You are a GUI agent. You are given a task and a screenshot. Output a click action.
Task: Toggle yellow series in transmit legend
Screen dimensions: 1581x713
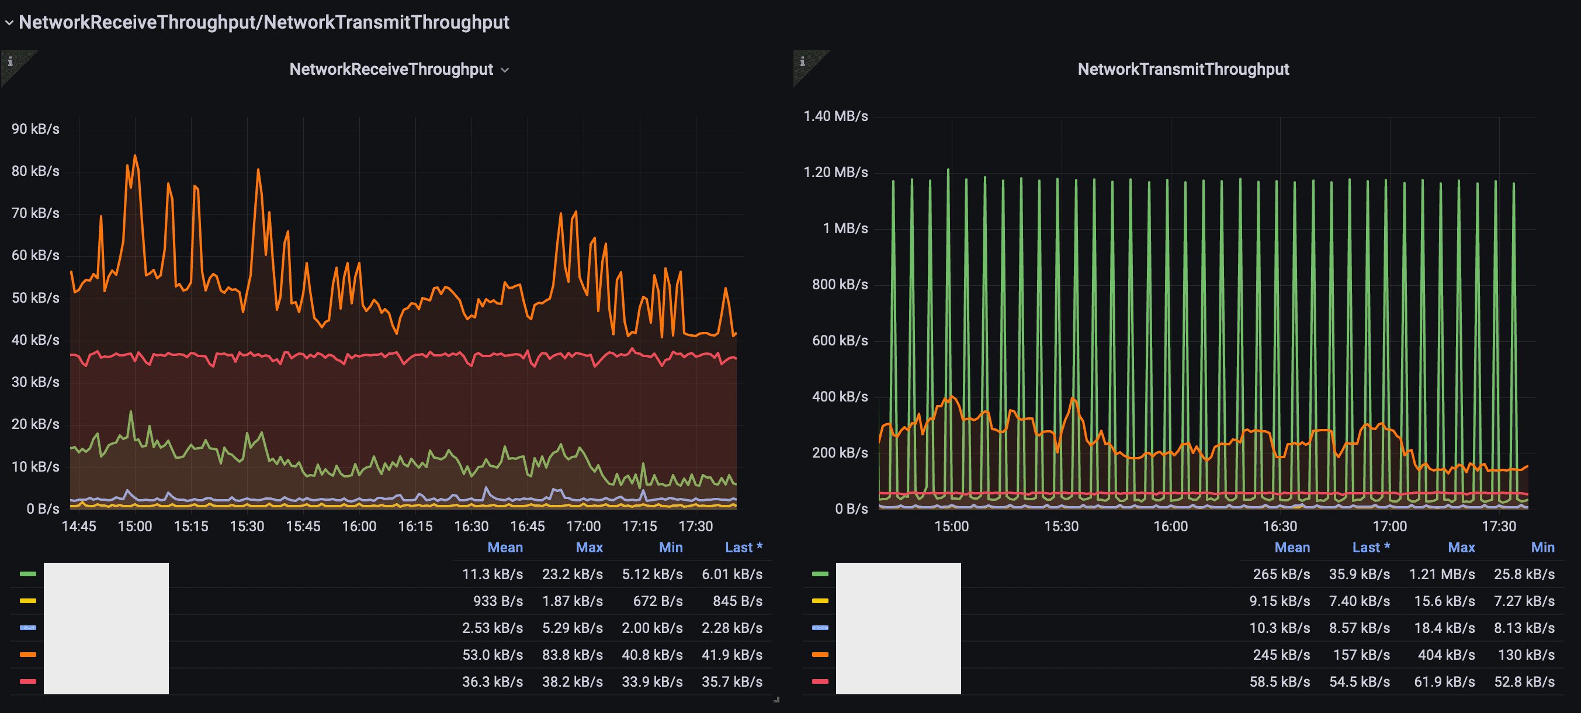(x=820, y=601)
